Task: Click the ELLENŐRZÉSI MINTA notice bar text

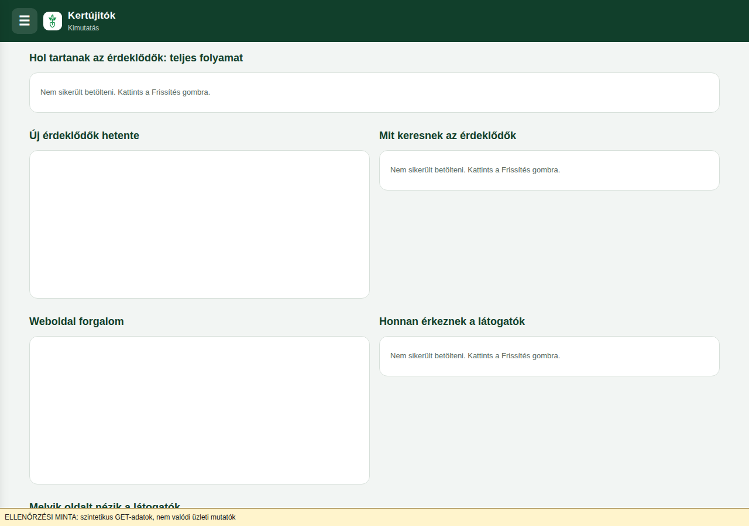Action: point(120,517)
